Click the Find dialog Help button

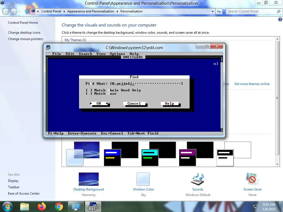169,104
